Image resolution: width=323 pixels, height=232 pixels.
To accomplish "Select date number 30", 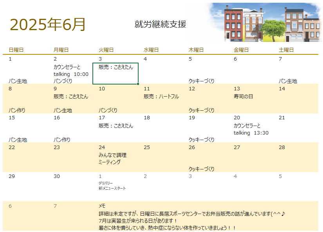I will pos(57,176).
